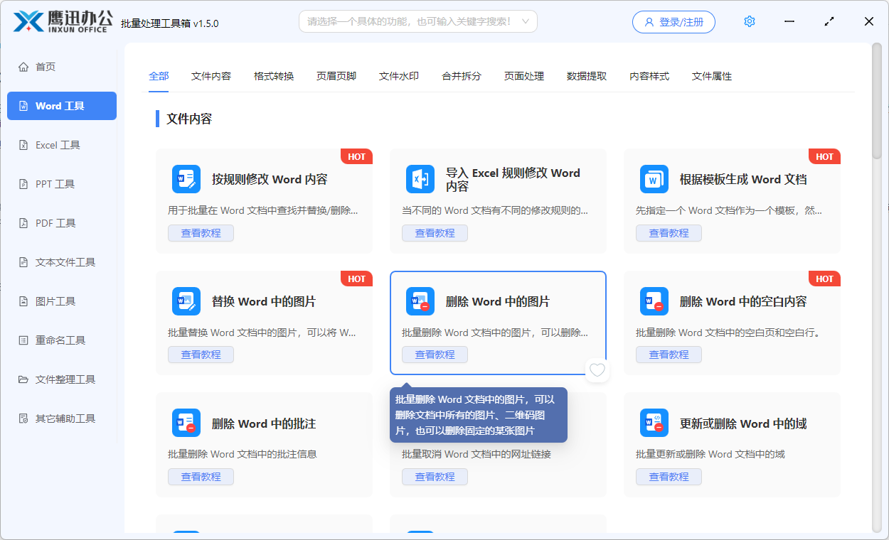Image resolution: width=889 pixels, height=540 pixels.
Task: Open the settings gear icon
Action: click(749, 21)
